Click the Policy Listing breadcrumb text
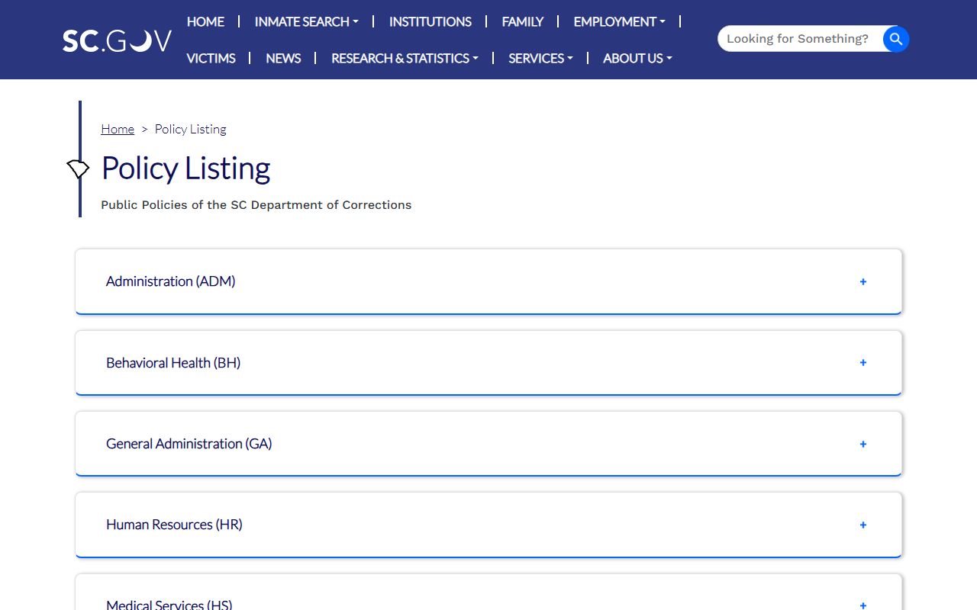This screenshot has width=977, height=610. pos(191,129)
